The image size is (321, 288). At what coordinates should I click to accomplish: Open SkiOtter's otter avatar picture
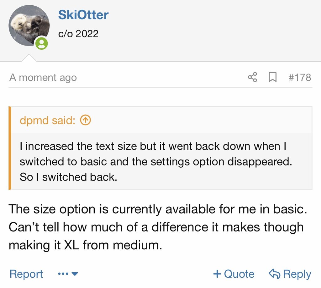(x=29, y=26)
